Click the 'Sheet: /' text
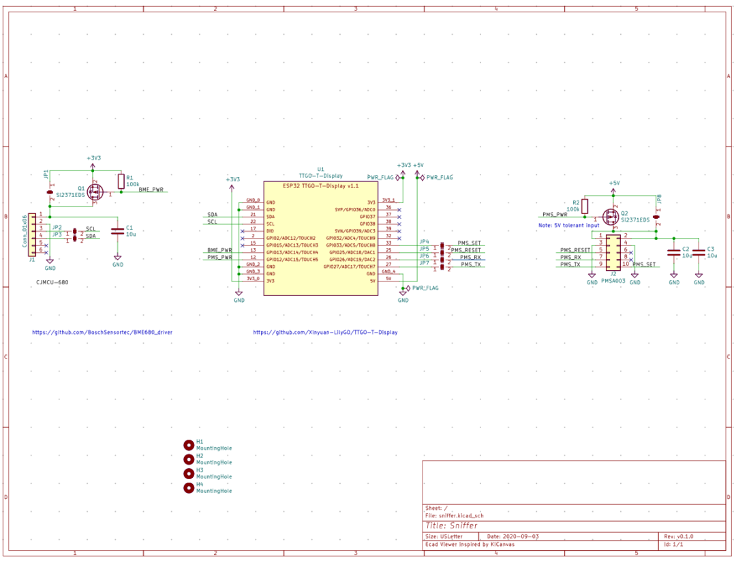The height and width of the screenshot is (561, 736). tap(437, 508)
